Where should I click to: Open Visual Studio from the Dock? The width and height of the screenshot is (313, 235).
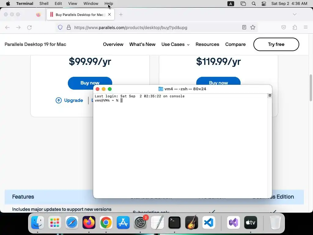tap(233, 222)
